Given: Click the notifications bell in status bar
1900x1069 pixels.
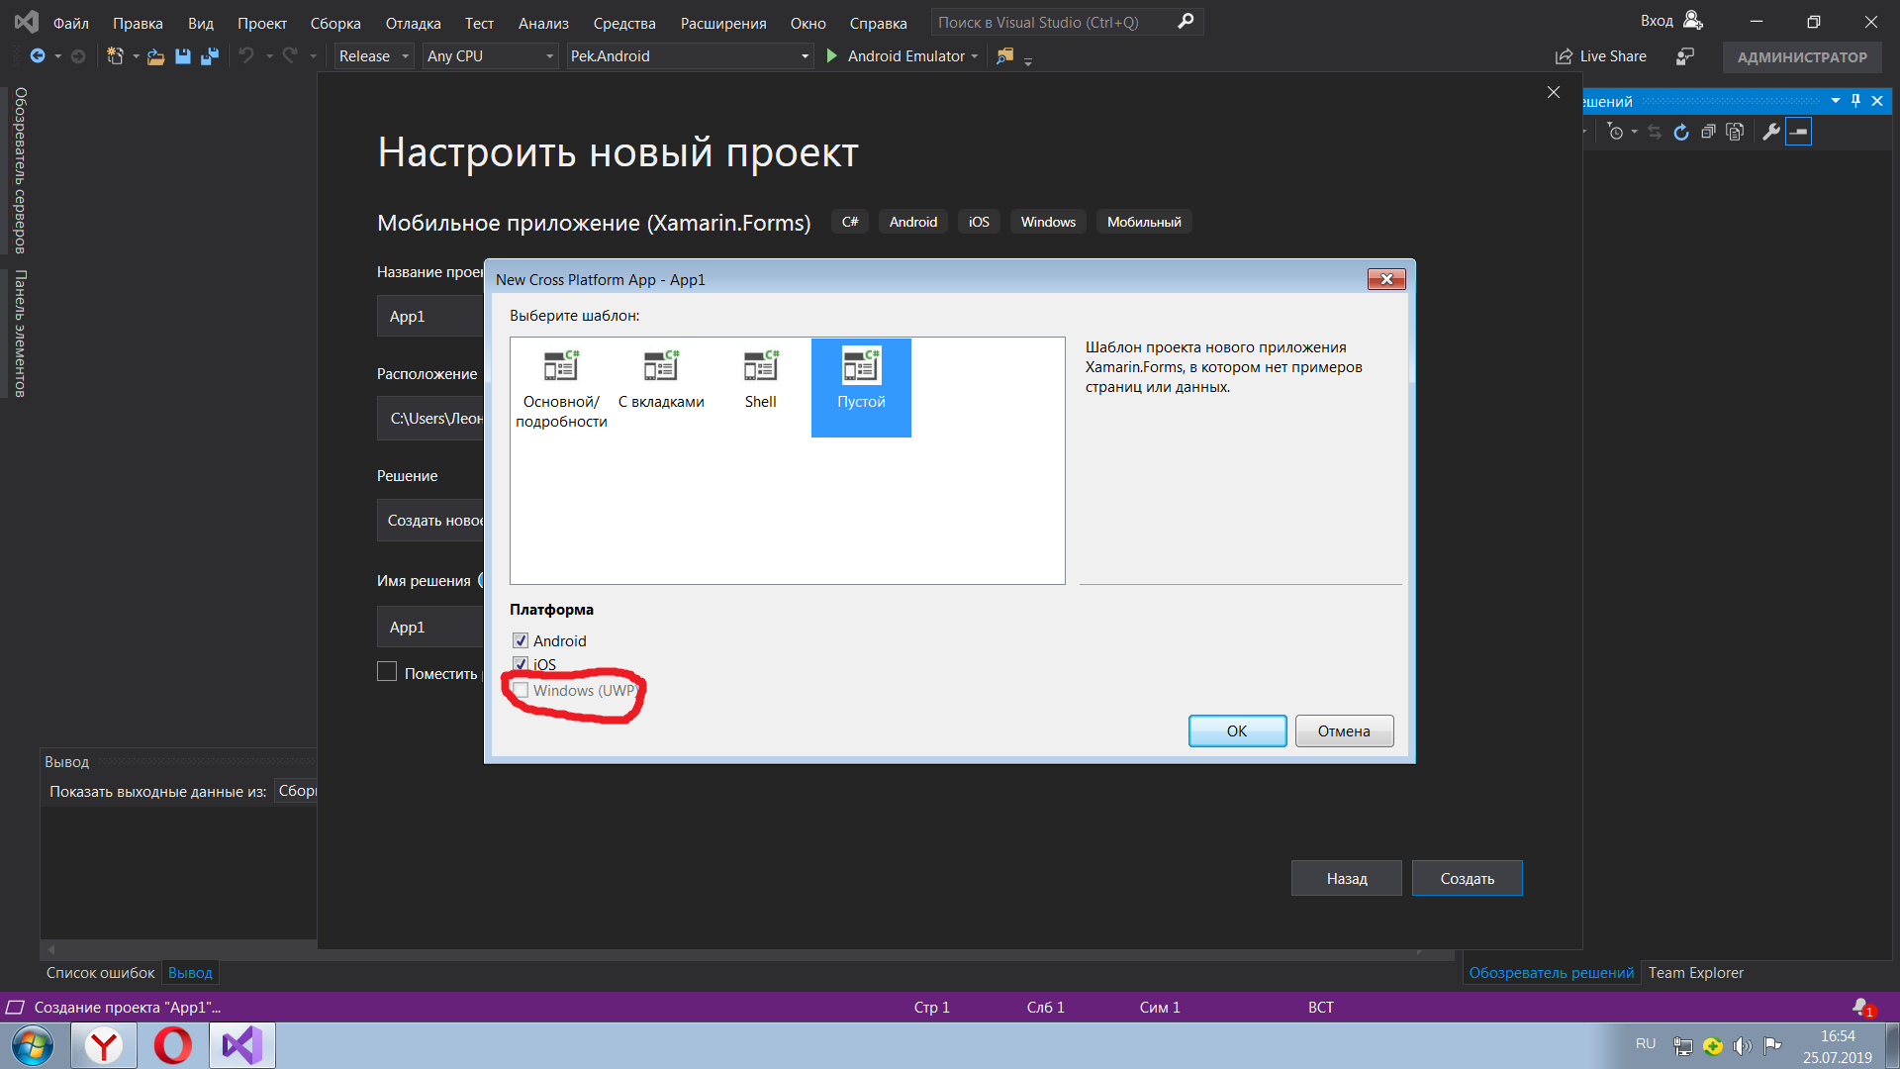Looking at the screenshot, I should tap(1862, 1008).
